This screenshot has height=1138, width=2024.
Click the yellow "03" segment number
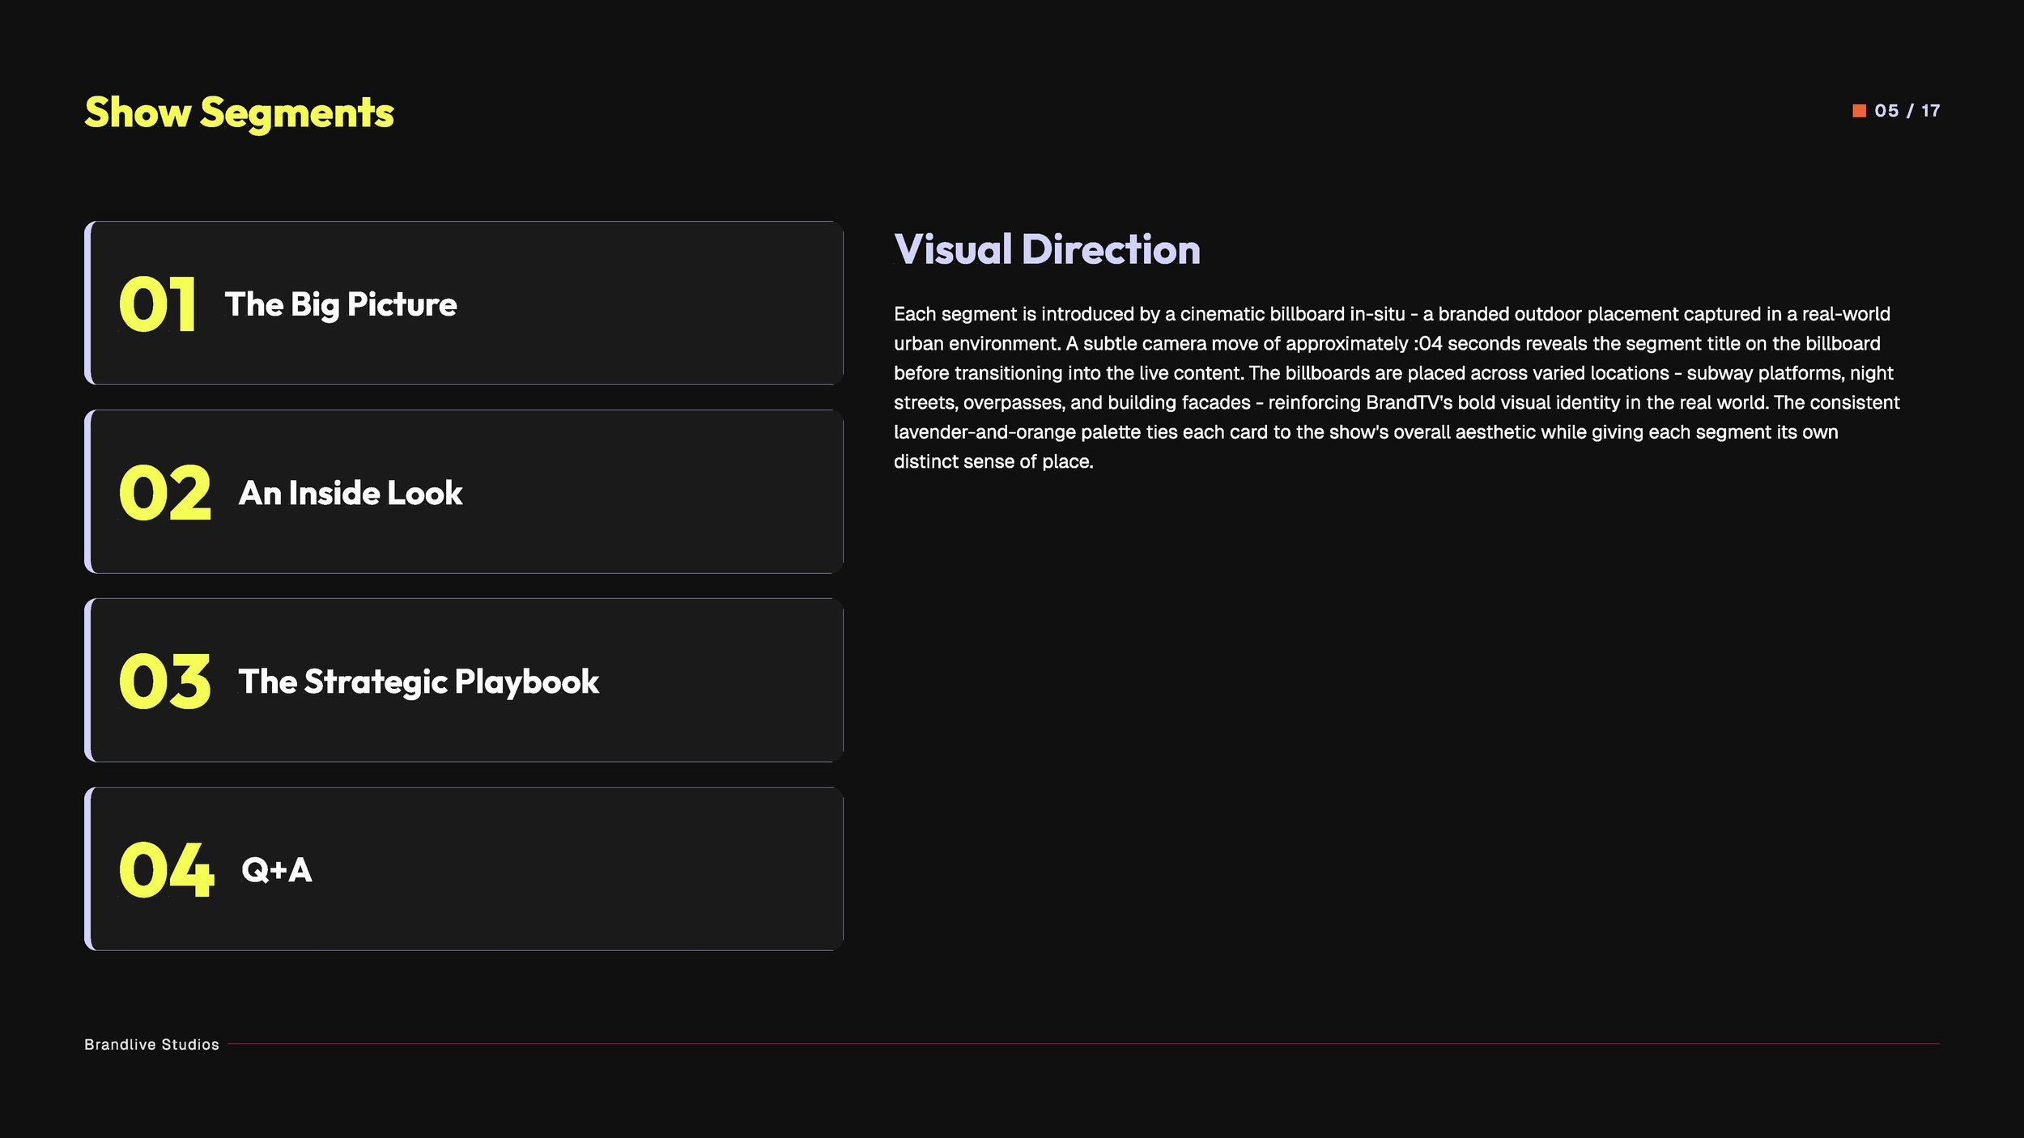[x=164, y=681]
